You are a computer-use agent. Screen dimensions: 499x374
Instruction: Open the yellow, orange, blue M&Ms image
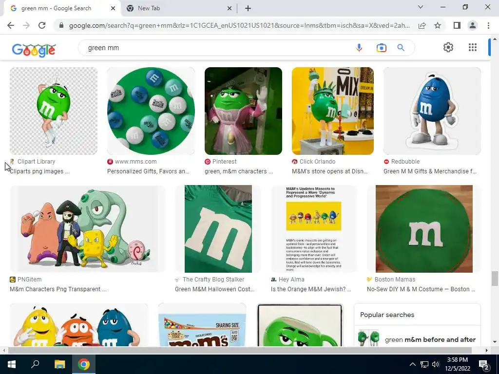pyautogui.click(x=79, y=325)
